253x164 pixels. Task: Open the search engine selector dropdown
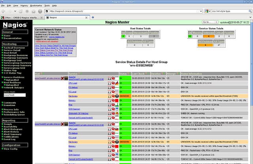[208, 11]
